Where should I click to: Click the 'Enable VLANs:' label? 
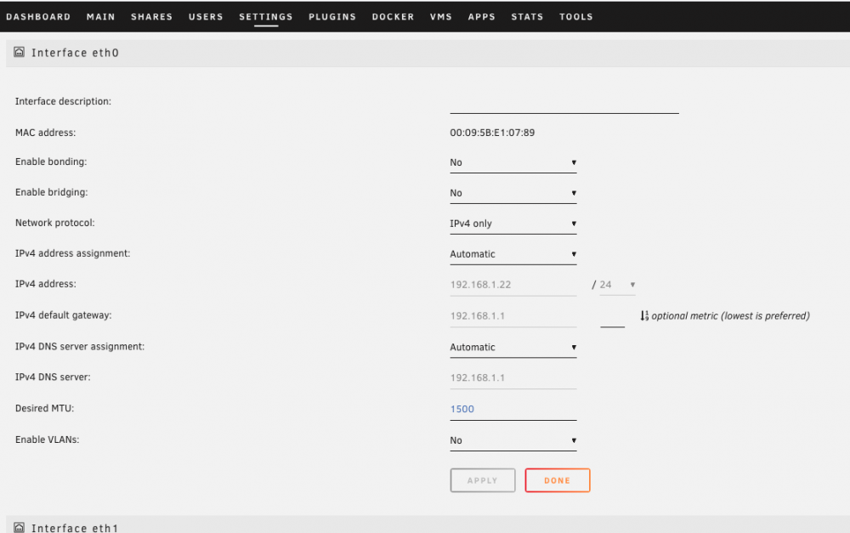[47, 439]
